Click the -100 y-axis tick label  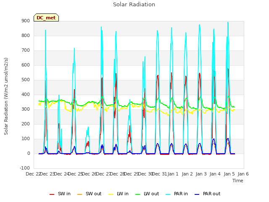click(x=25, y=168)
